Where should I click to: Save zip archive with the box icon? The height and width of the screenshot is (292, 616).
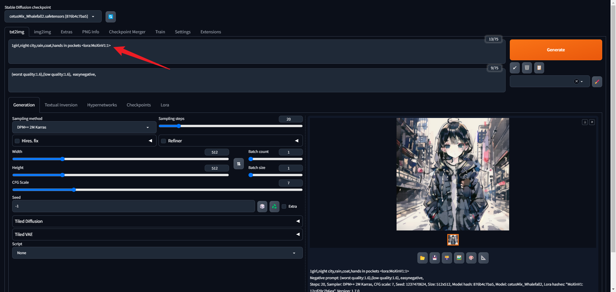click(447, 258)
